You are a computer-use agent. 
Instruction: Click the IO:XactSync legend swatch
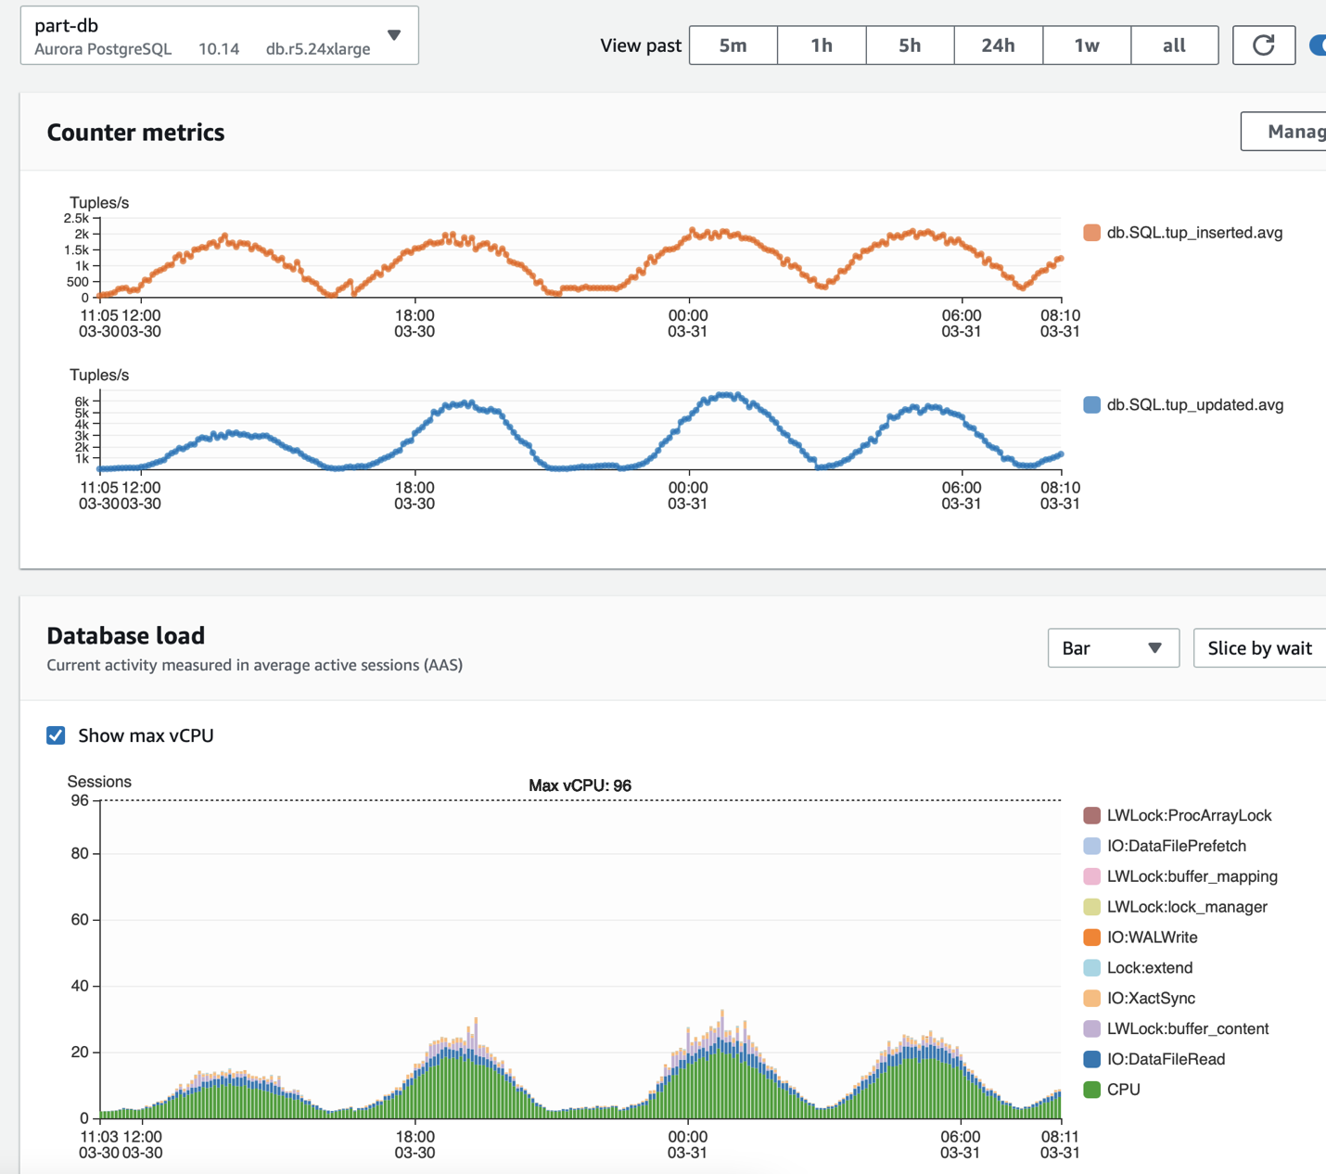pos(1091,999)
